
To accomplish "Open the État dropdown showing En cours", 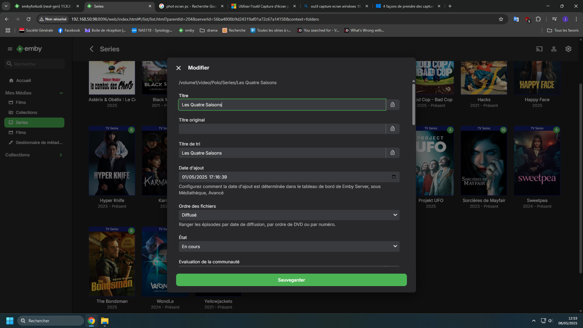I will pyautogui.click(x=289, y=246).
